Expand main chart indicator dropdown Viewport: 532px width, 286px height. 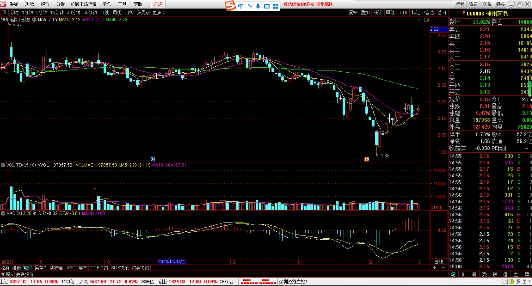[34, 20]
